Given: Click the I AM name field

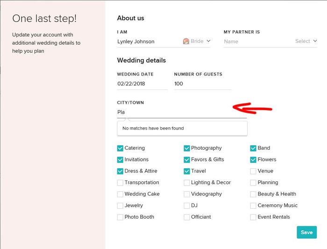Looking at the screenshot, I should [x=147, y=41].
